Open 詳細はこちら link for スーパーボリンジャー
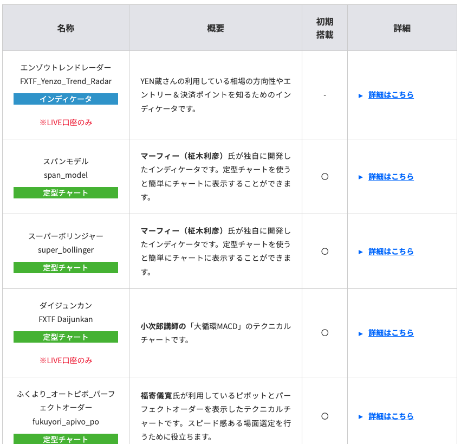This screenshot has width=461, height=444. pyautogui.click(x=391, y=252)
